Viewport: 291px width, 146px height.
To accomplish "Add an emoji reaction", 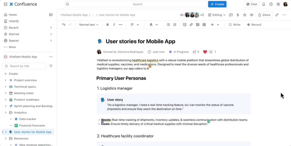I will pyautogui.click(x=211, y=52).
